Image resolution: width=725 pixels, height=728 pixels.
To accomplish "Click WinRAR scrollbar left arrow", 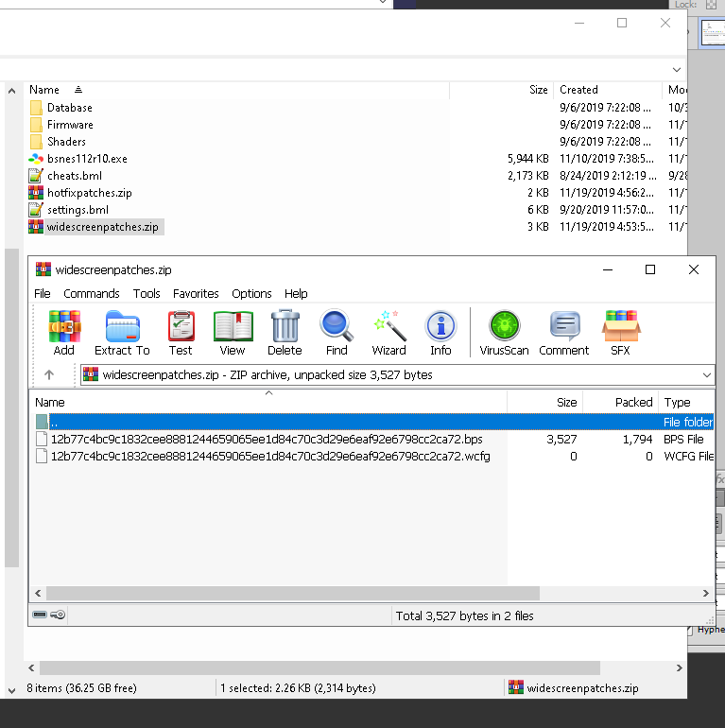I will point(38,593).
